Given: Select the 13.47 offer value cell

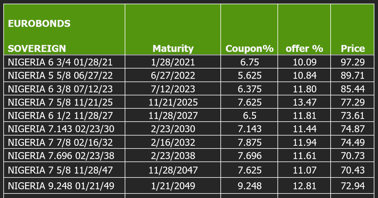Looking at the screenshot, I should coord(304,102).
